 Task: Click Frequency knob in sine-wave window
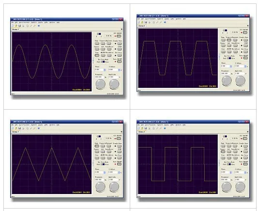tap(100, 84)
